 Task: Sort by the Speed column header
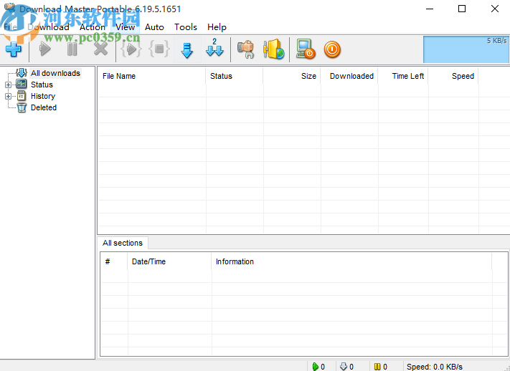(x=453, y=76)
